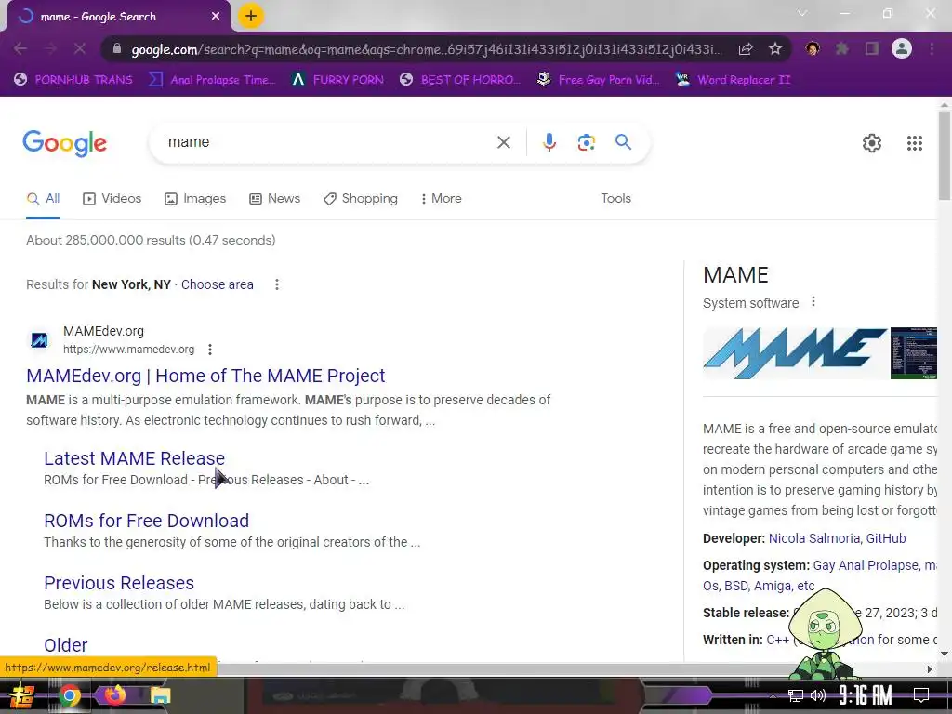Open File Explorer from the taskbar

(160, 695)
